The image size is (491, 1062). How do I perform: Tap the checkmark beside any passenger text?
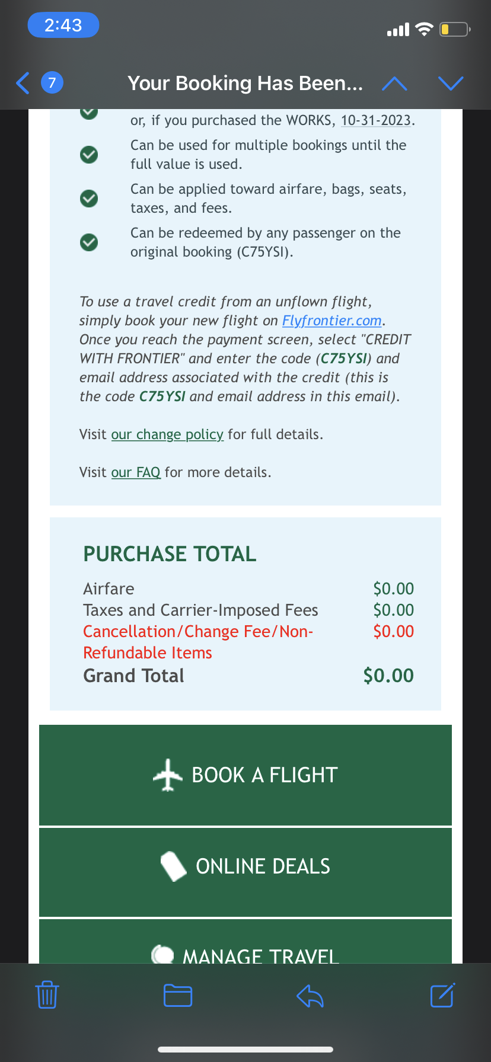coord(89,242)
